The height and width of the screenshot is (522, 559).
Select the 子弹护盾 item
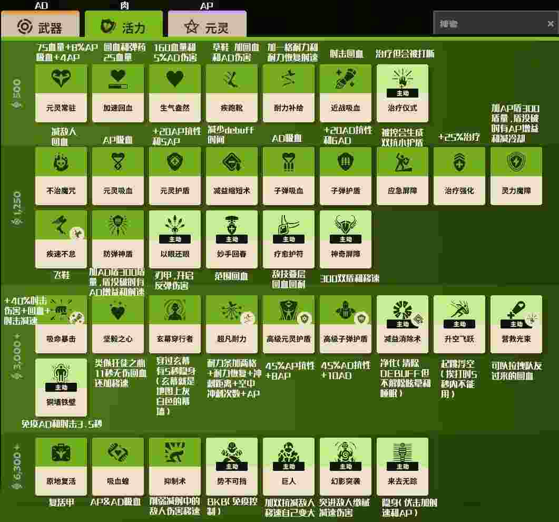[x=346, y=176]
